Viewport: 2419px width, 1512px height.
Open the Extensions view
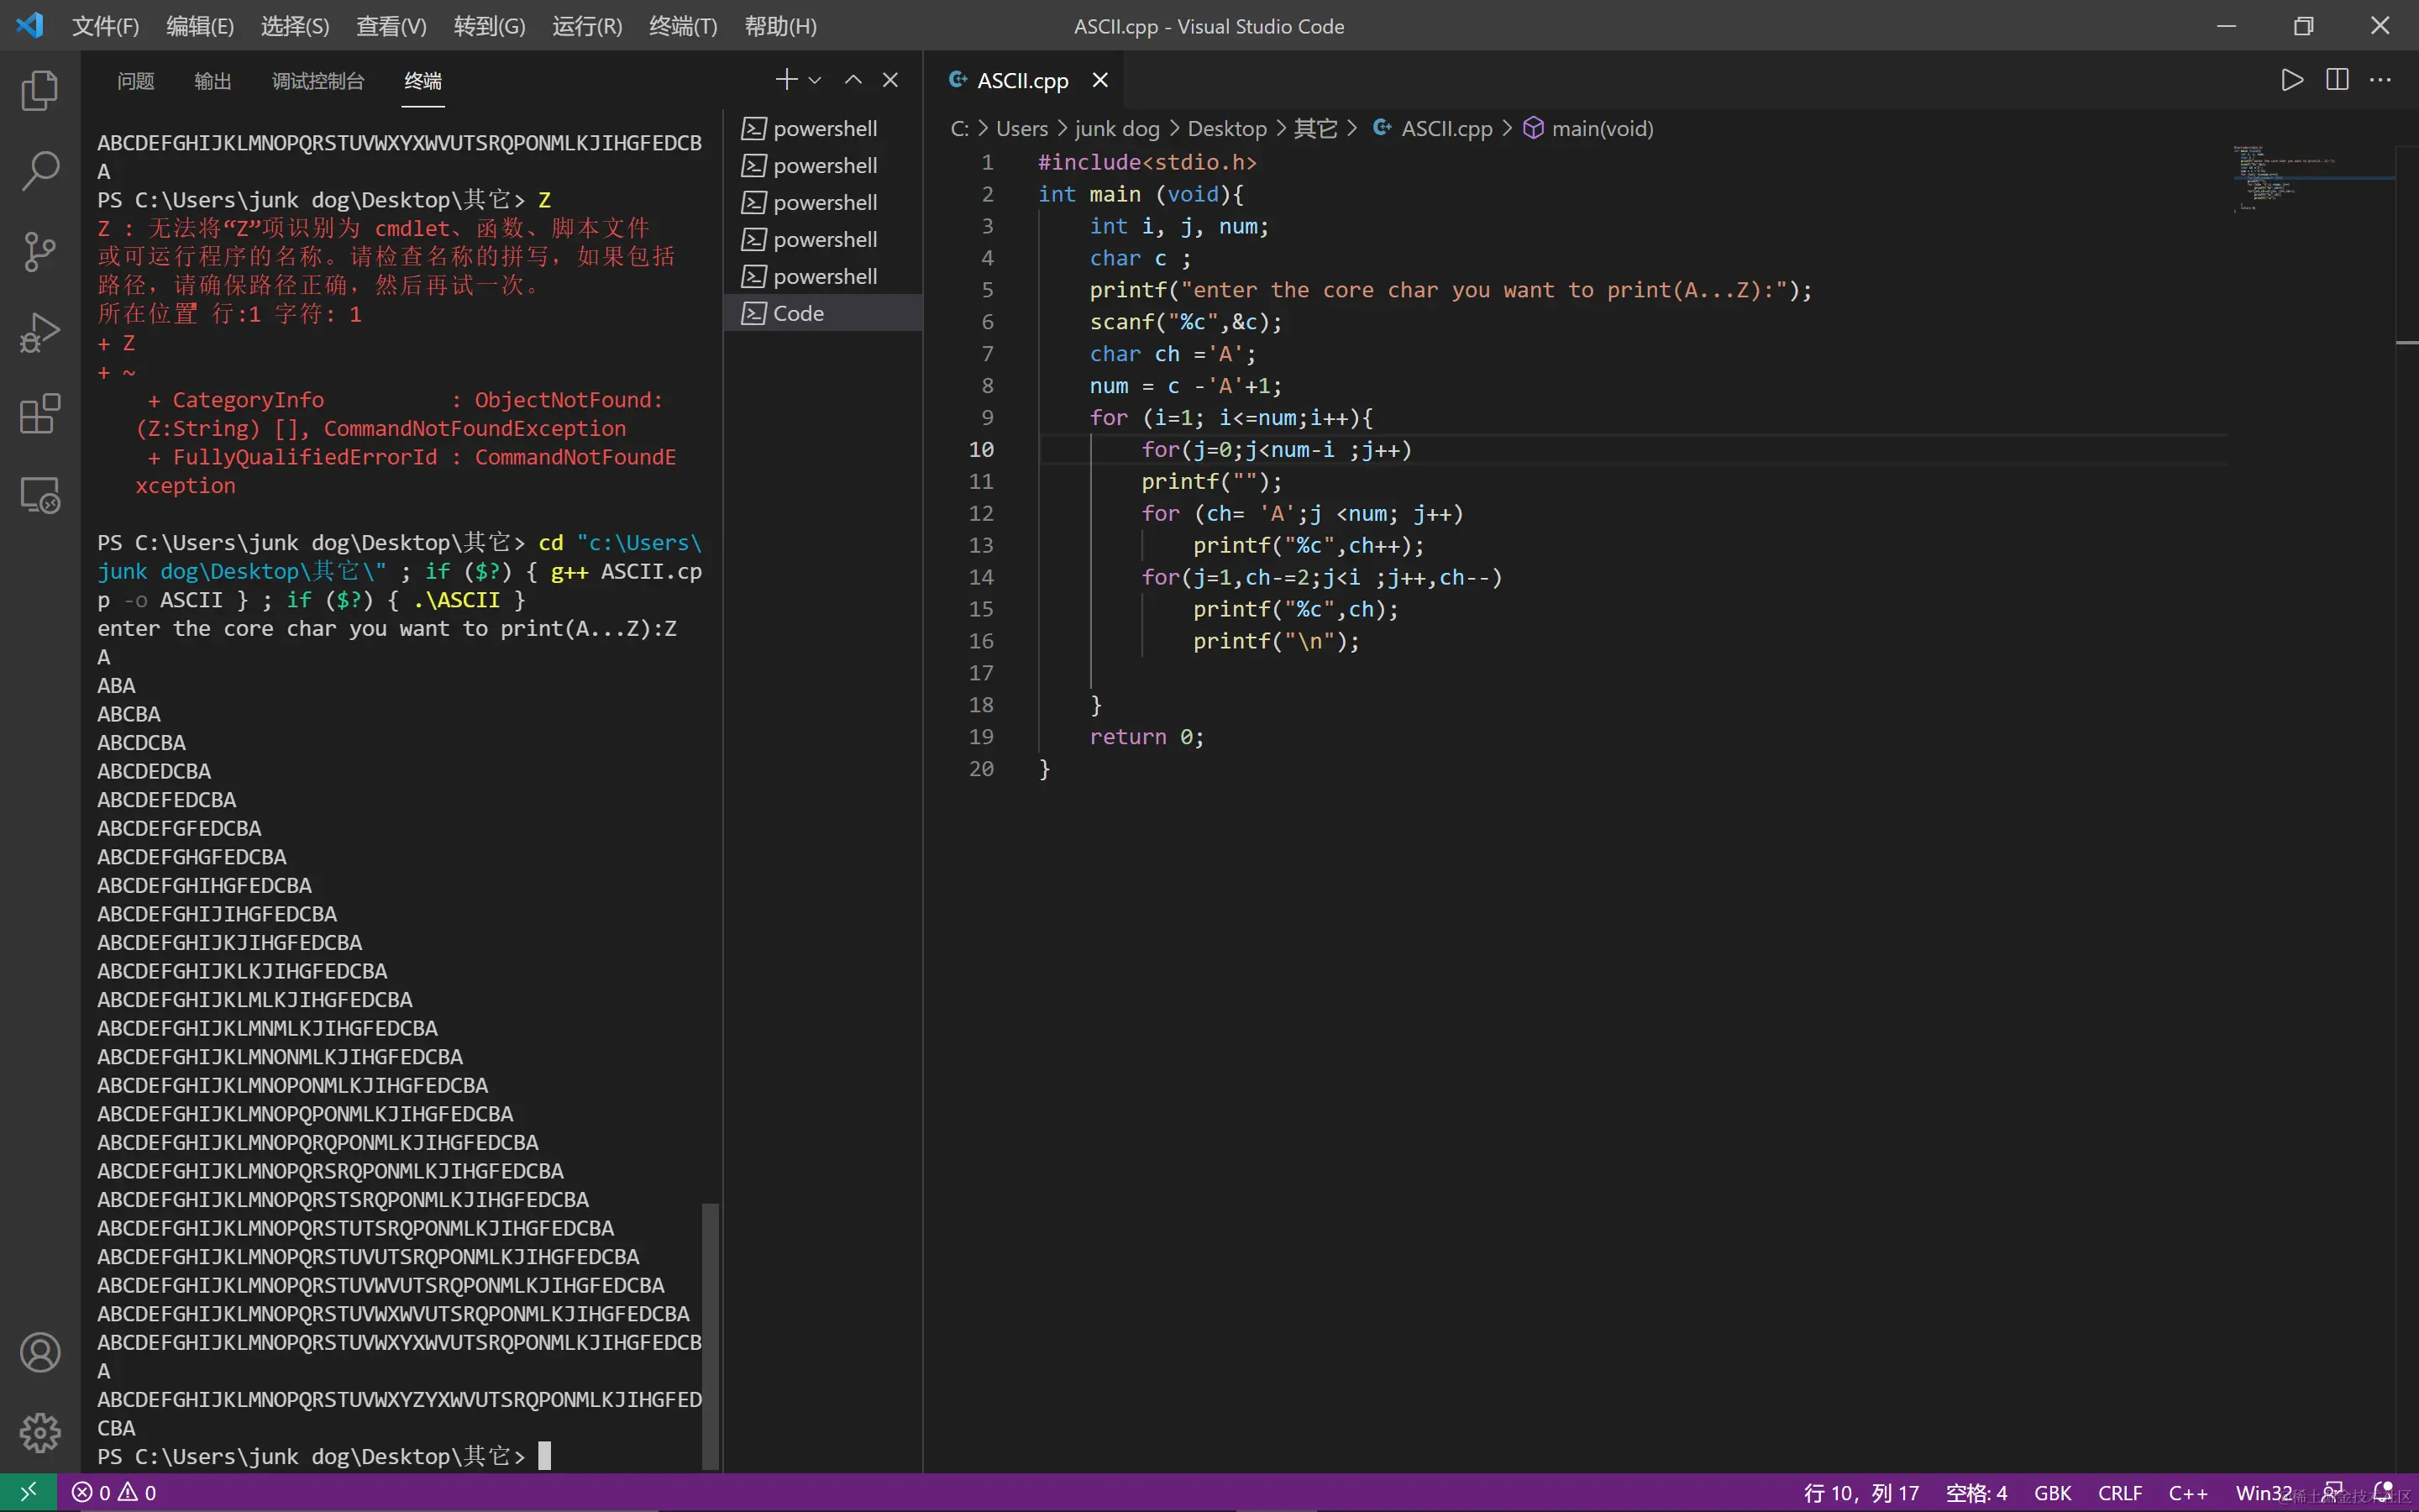[x=40, y=414]
